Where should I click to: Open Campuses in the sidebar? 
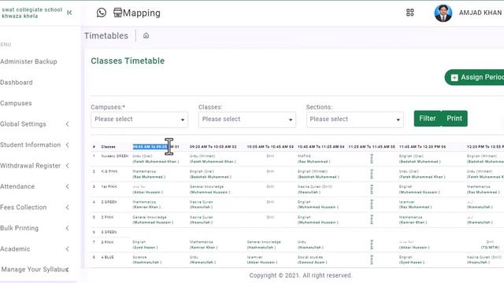16,103
